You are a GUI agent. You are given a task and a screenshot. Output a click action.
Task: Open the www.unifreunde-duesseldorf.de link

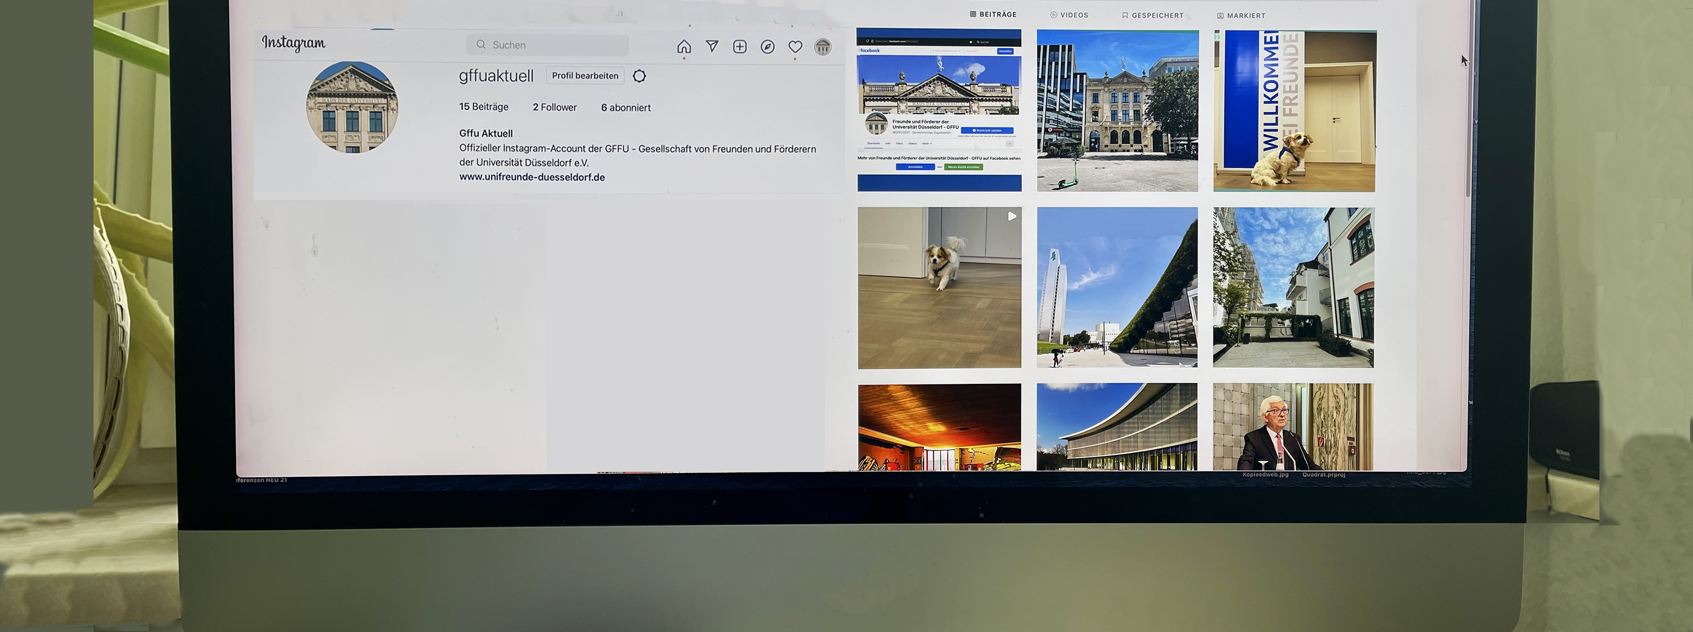coord(532,177)
